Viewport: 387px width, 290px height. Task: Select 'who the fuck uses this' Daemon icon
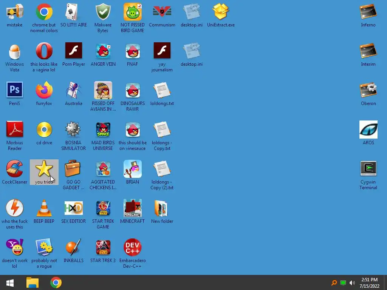15,208
